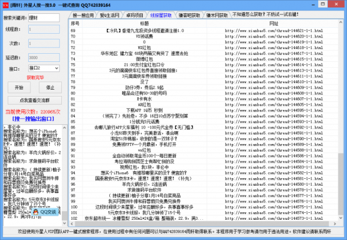Select row 96 羊肉火锅好价
The image size is (347, 240).
point(204,184)
